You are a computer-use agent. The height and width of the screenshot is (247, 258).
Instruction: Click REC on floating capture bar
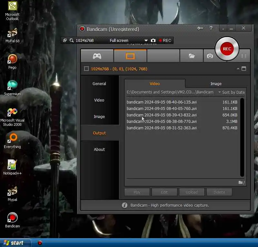pos(165,41)
